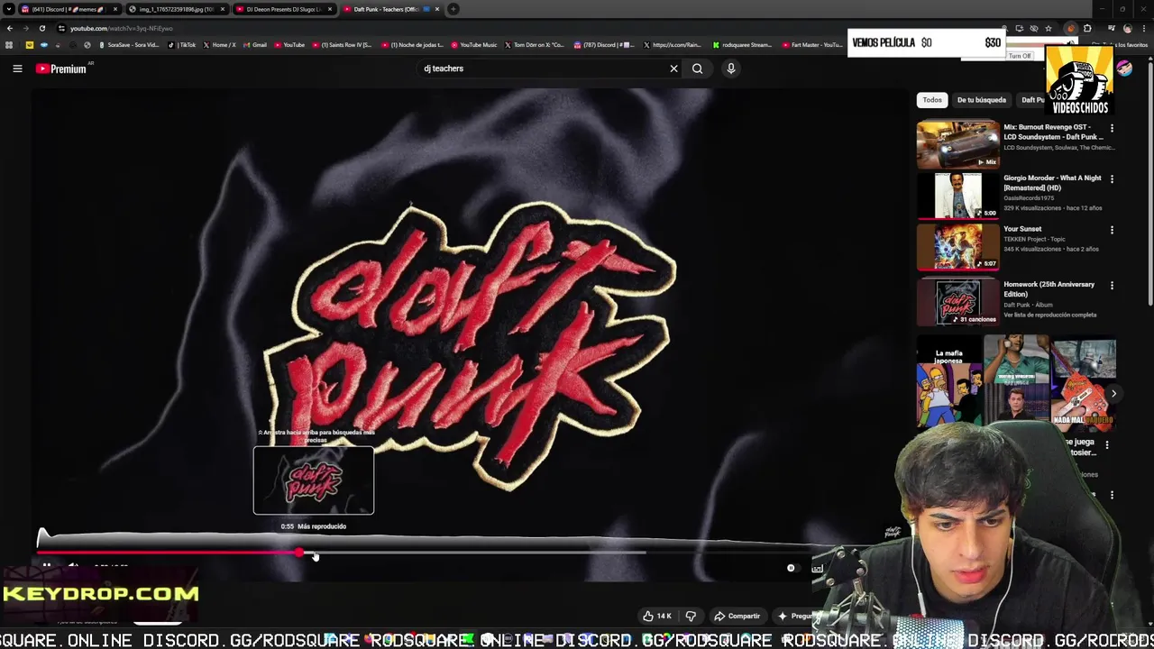The image size is (1154, 649).
Task: Open the browser tab search dropdown
Action: pos(8,9)
